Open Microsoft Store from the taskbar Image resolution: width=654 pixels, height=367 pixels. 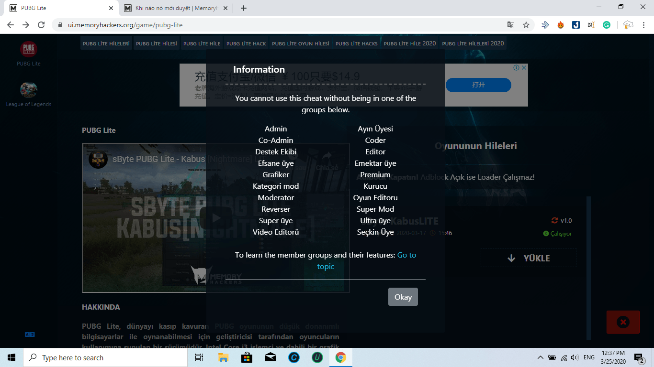click(247, 357)
